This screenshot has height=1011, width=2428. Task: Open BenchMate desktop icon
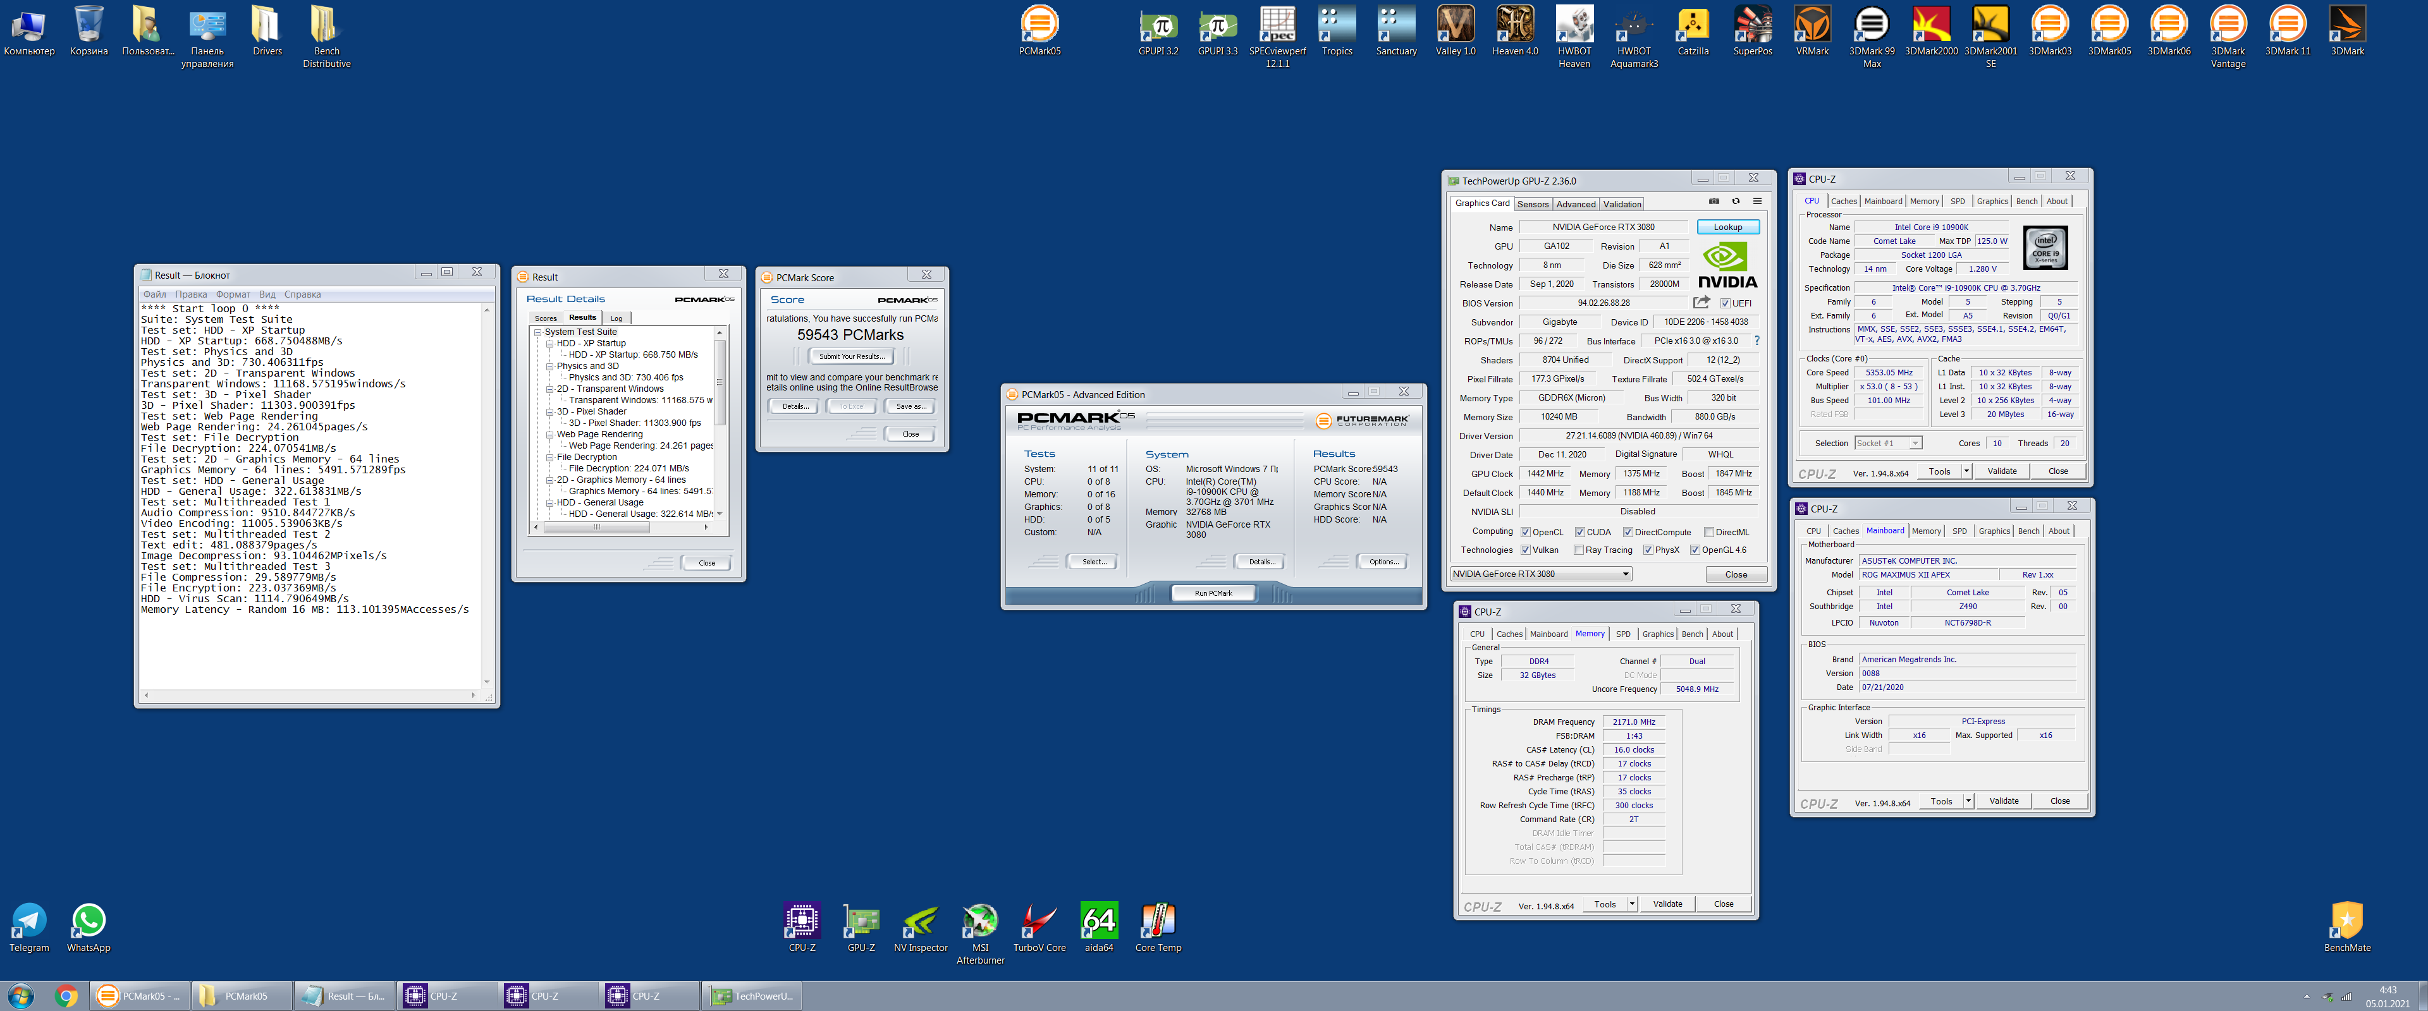tap(2347, 928)
